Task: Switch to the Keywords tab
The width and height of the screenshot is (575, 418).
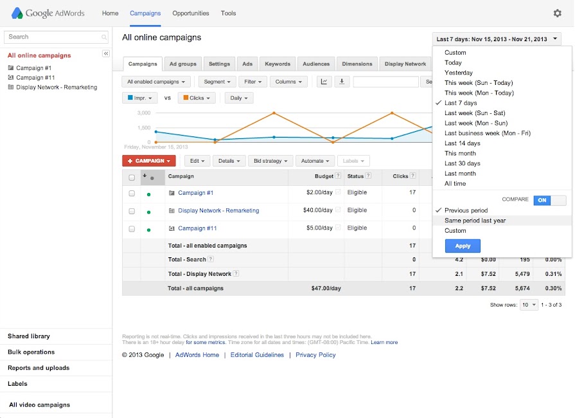Action: [x=278, y=64]
